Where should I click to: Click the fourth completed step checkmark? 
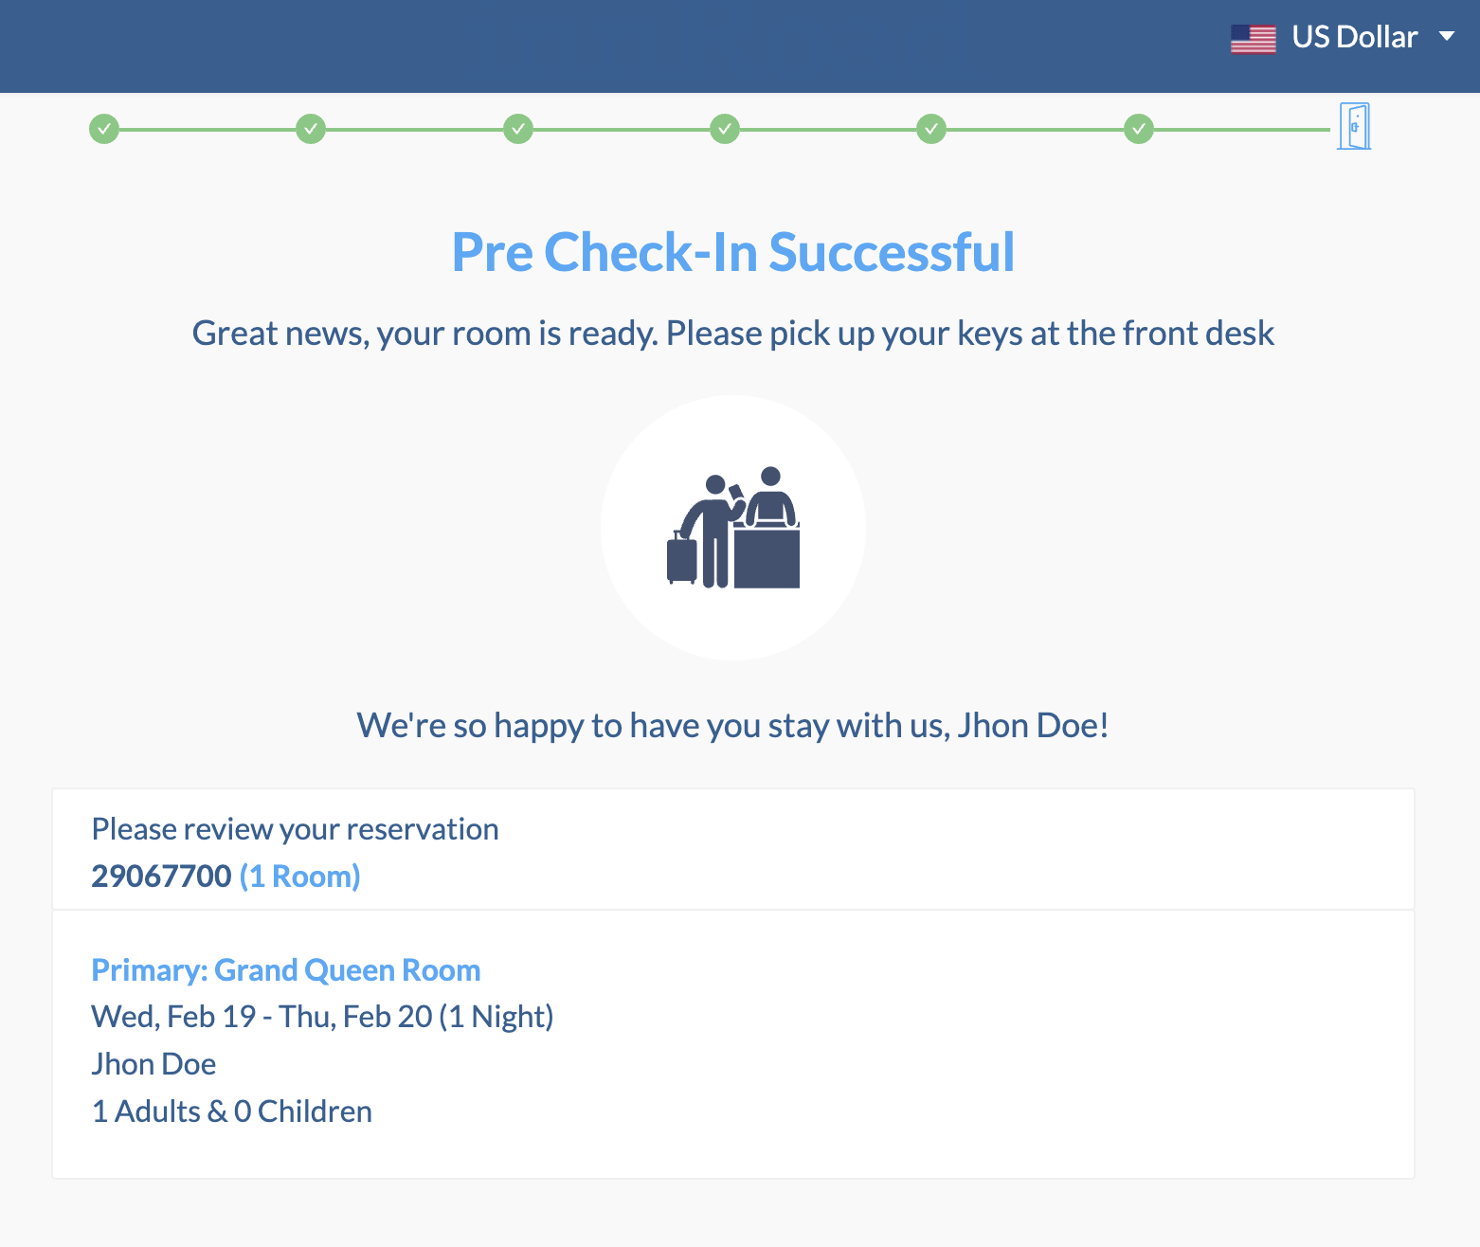point(725,129)
